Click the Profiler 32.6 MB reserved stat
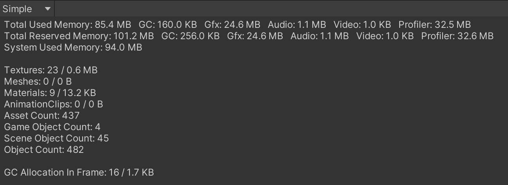Viewport: 508px width, 185px height. click(x=457, y=36)
